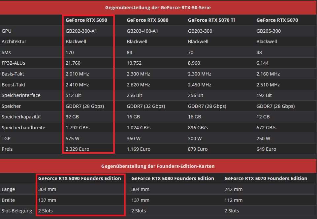Select the '672 GB/s' bandwidth cell

(266, 128)
